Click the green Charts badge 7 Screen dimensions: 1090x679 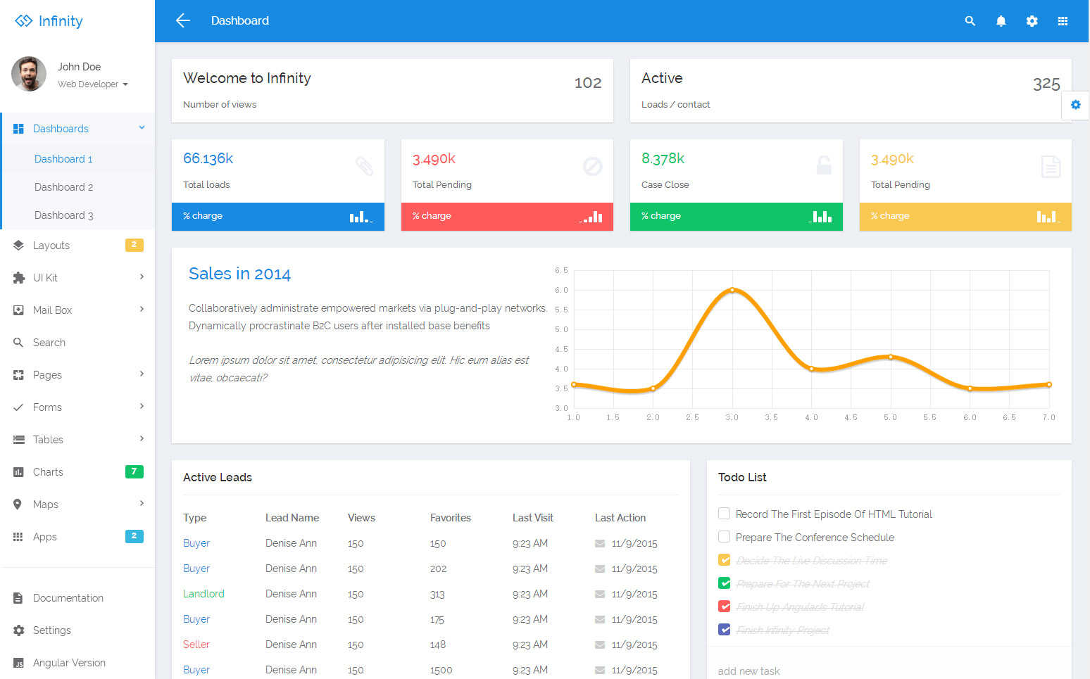[134, 471]
